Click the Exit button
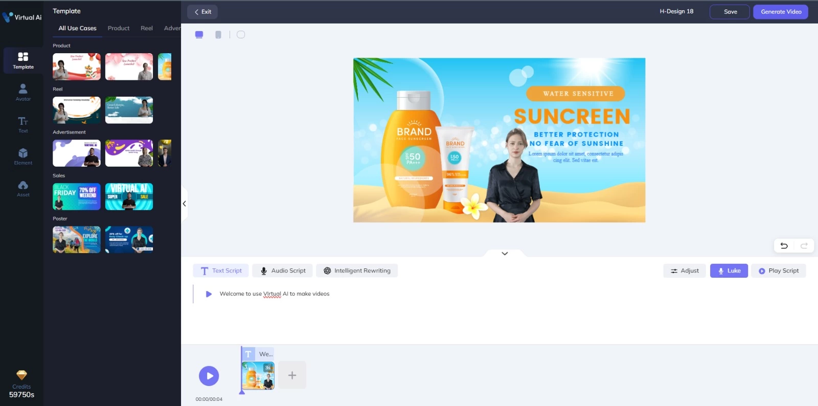 pos(202,12)
